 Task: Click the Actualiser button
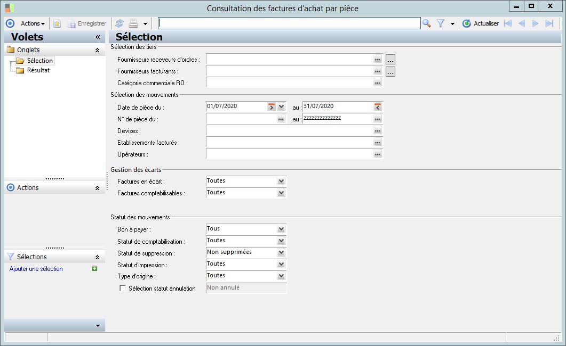[481, 23]
